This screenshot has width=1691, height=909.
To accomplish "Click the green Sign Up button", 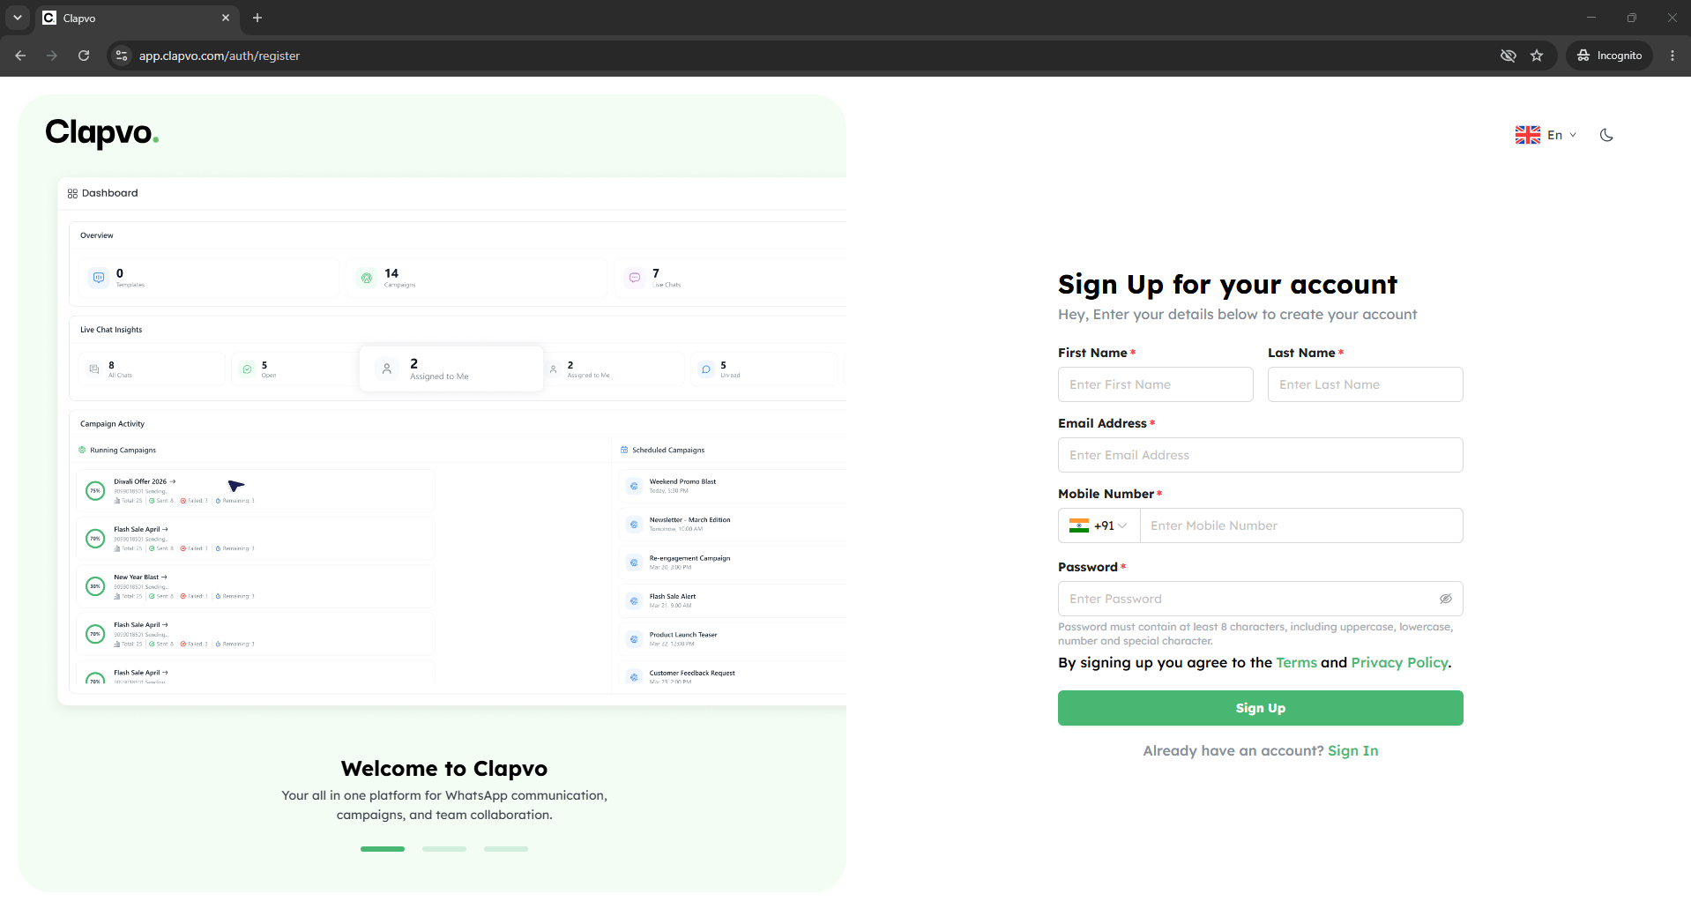I will click(1260, 708).
